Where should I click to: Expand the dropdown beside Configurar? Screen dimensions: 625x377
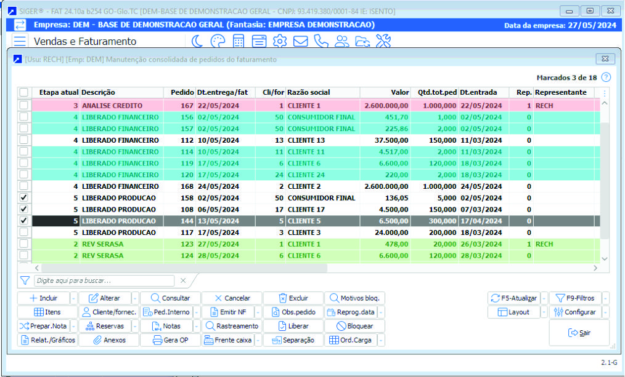pyautogui.click(x=605, y=312)
